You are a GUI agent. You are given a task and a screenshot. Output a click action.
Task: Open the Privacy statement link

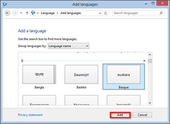pyautogui.click(x=30, y=115)
